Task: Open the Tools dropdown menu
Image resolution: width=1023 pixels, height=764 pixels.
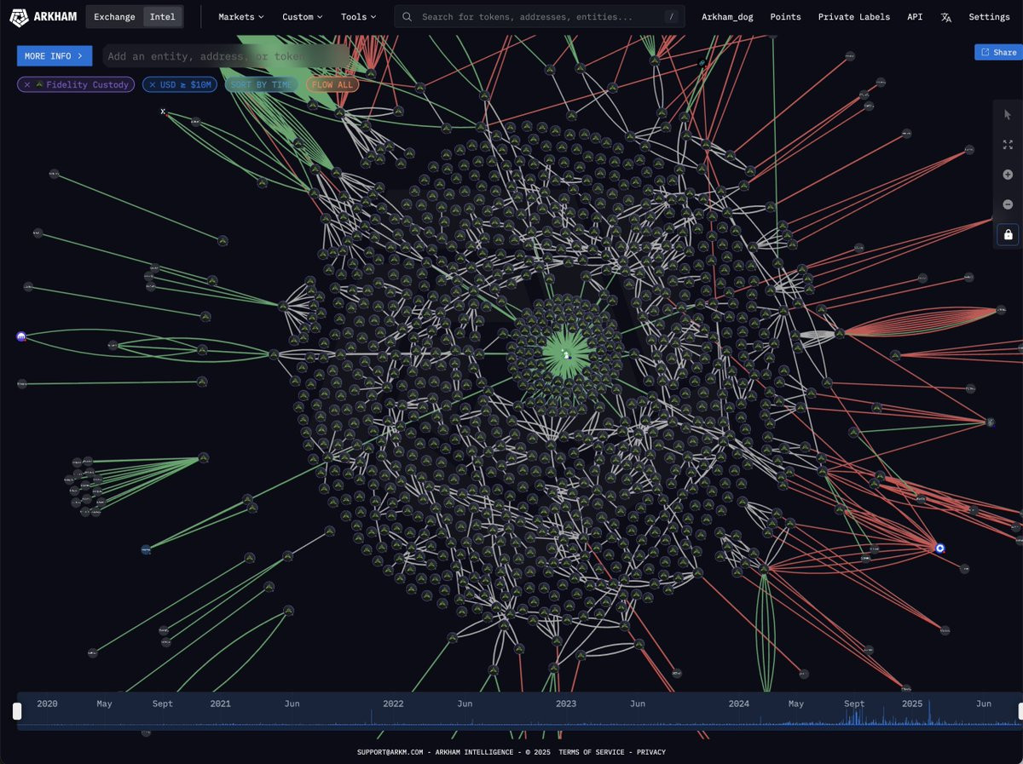Action: tap(358, 17)
